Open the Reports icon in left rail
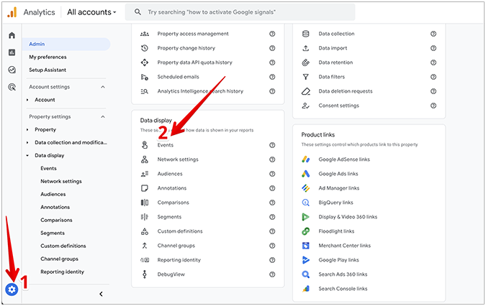 click(12, 52)
